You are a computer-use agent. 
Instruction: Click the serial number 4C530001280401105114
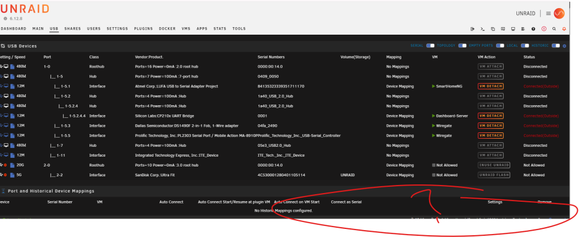pyautogui.click(x=281, y=175)
